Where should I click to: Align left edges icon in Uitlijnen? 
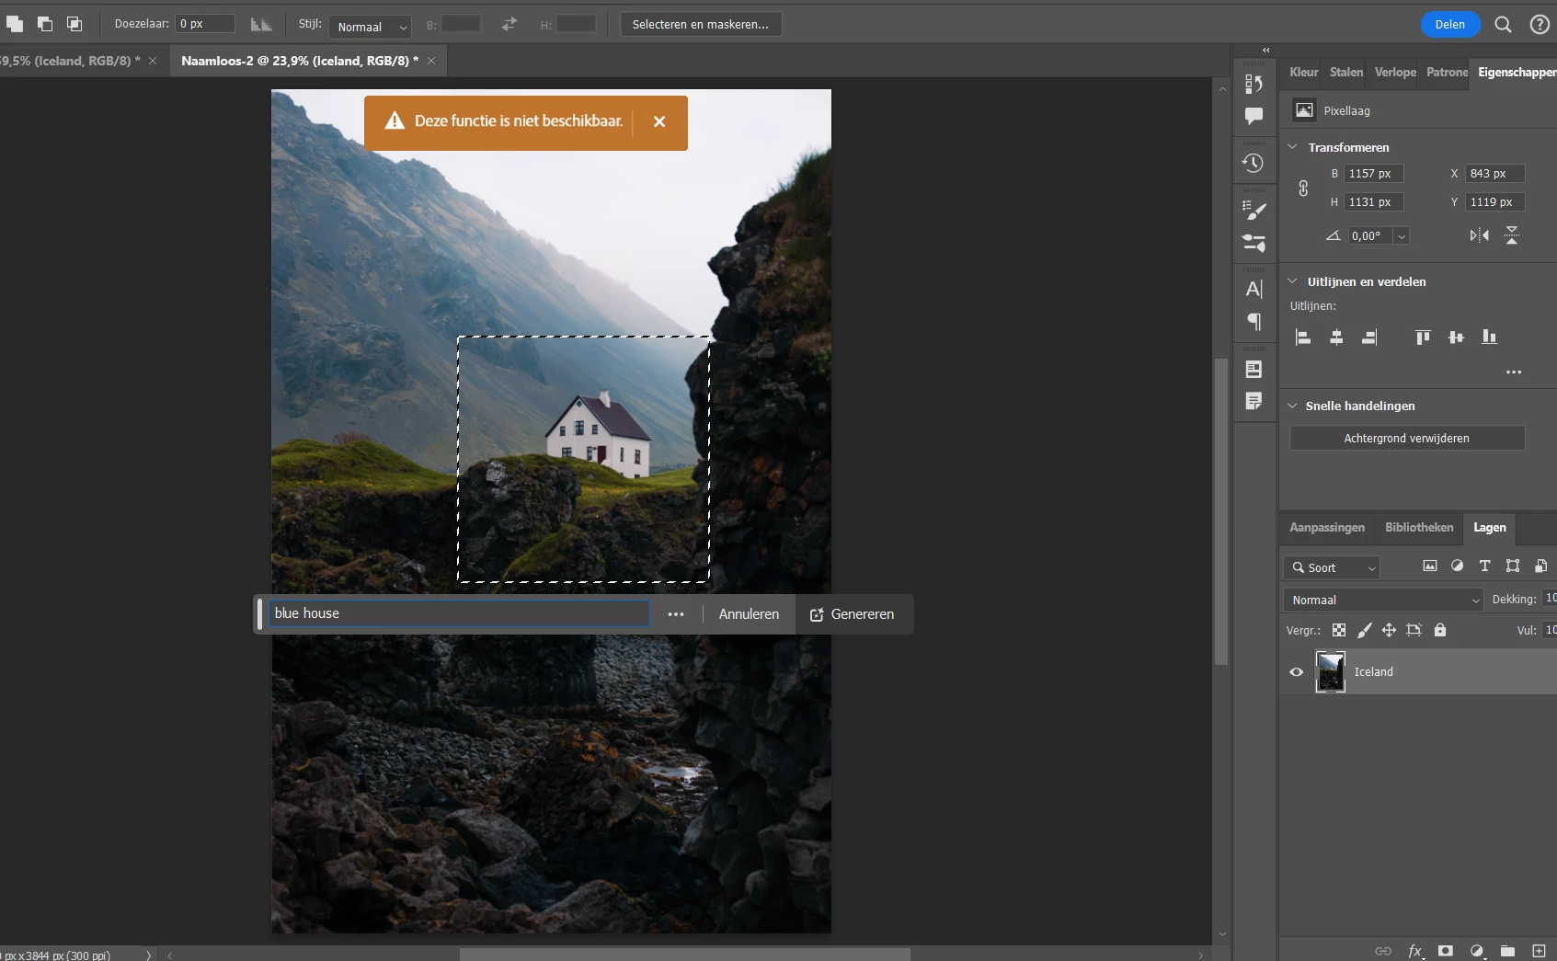tap(1303, 337)
